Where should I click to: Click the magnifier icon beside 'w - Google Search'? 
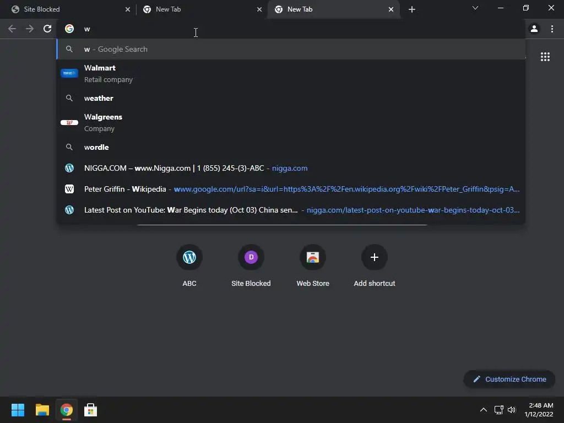pyautogui.click(x=69, y=49)
